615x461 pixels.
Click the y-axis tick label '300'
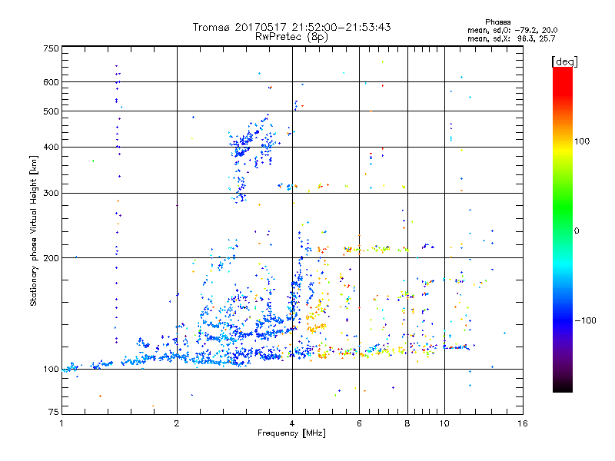(x=51, y=194)
